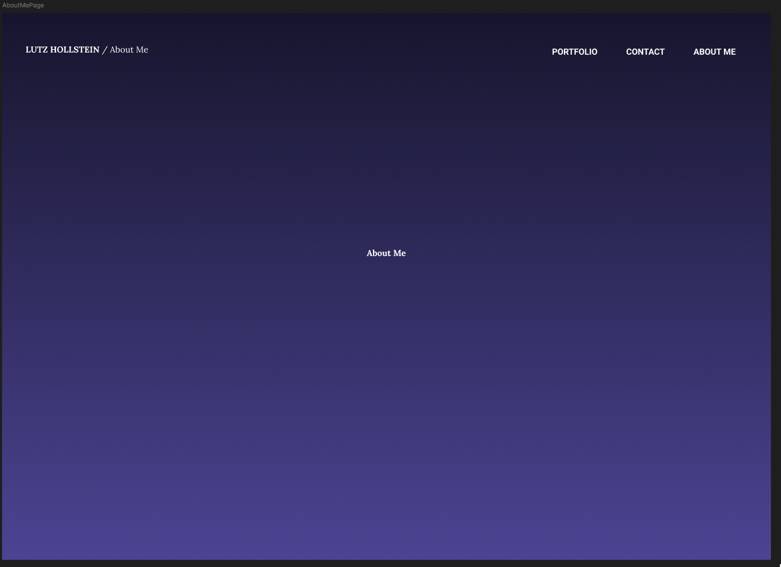
Task: Click the slash separator in the breadcrumb
Action: tap(105, 50)
